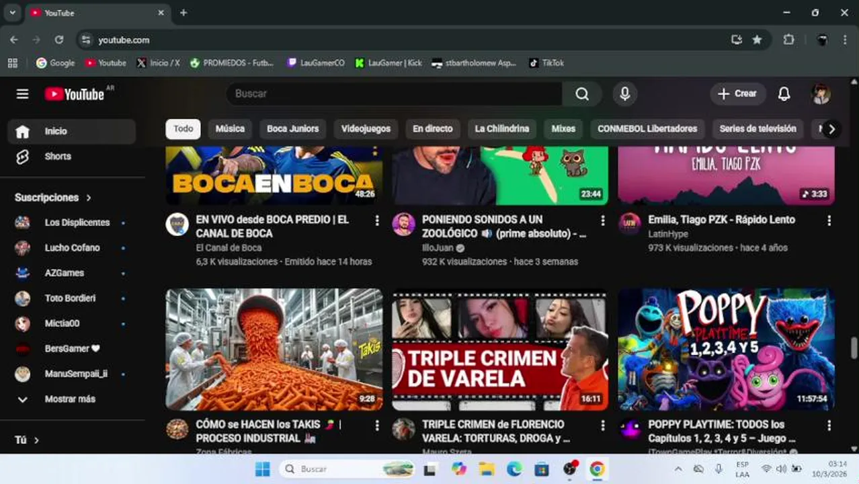This screenshot has height=484, width=859.
Task: Open options for EN VIVO desde BOCA PREDIO video
Action: pos(377,220)
